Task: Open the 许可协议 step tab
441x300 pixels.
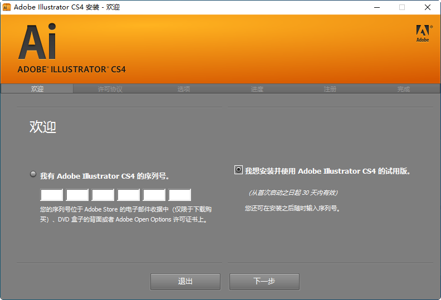Action: pyautogui.click(x=110, y=88)
